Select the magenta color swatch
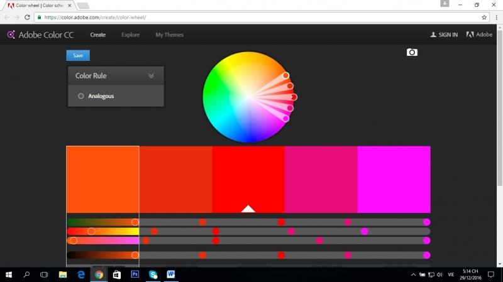The image size is (503, 282). tap(394, 179)
